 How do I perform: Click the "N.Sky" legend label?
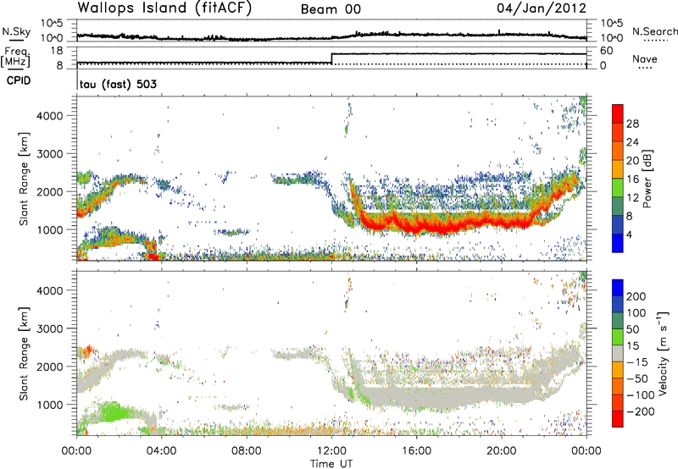tap(16, 31)
